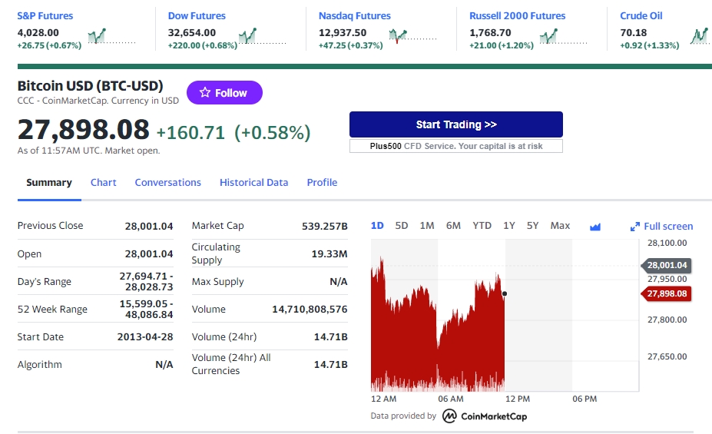Click the Algorithm label
Screen dimensions: 712x434
(39, 365)
